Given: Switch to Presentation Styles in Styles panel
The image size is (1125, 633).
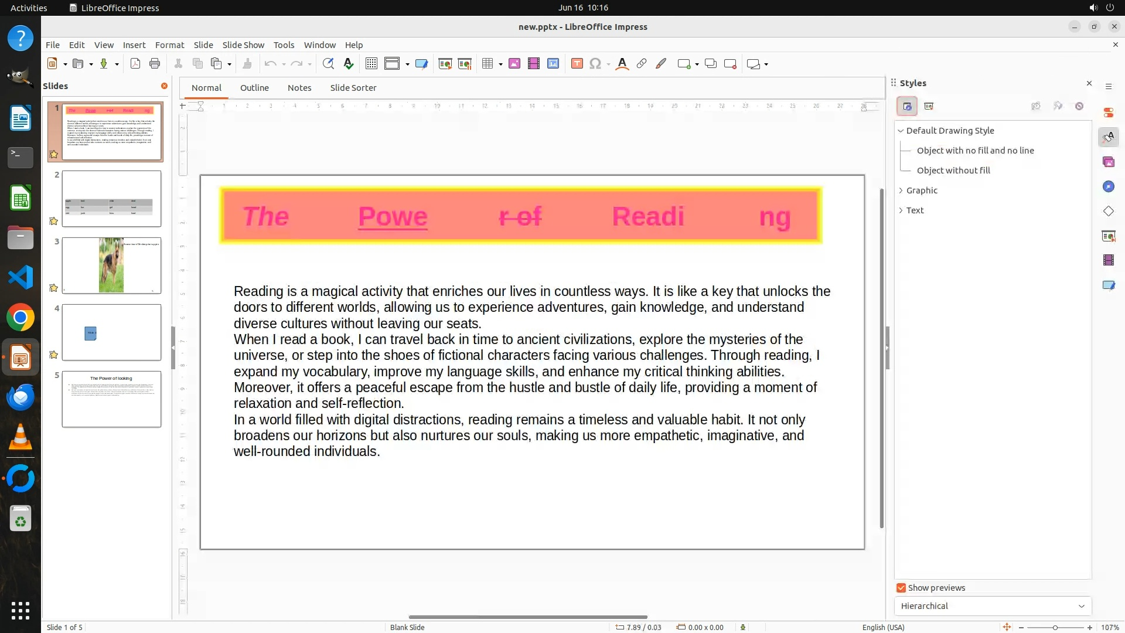Looking at the screenshot, I should pyautogui.click(x=929, y=106).
